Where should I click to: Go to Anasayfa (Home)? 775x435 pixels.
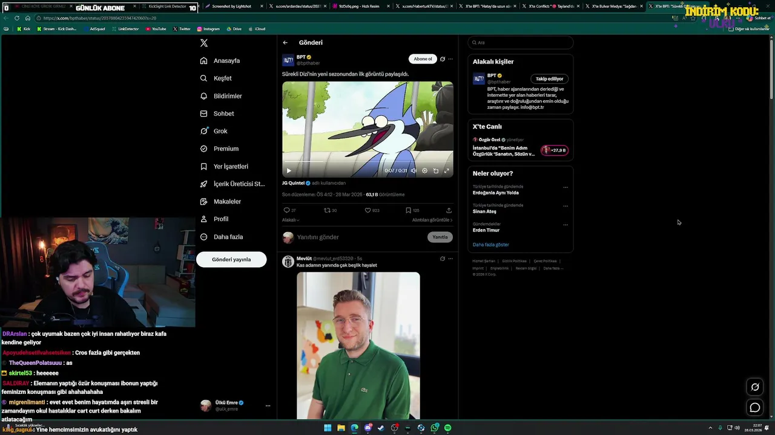tap(220, 60)
